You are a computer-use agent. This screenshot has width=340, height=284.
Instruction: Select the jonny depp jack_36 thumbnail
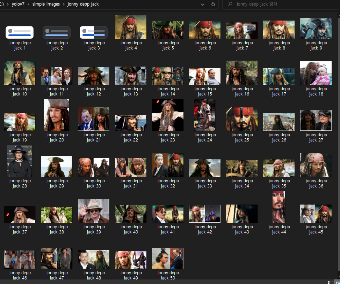click(x=316, y=165)
